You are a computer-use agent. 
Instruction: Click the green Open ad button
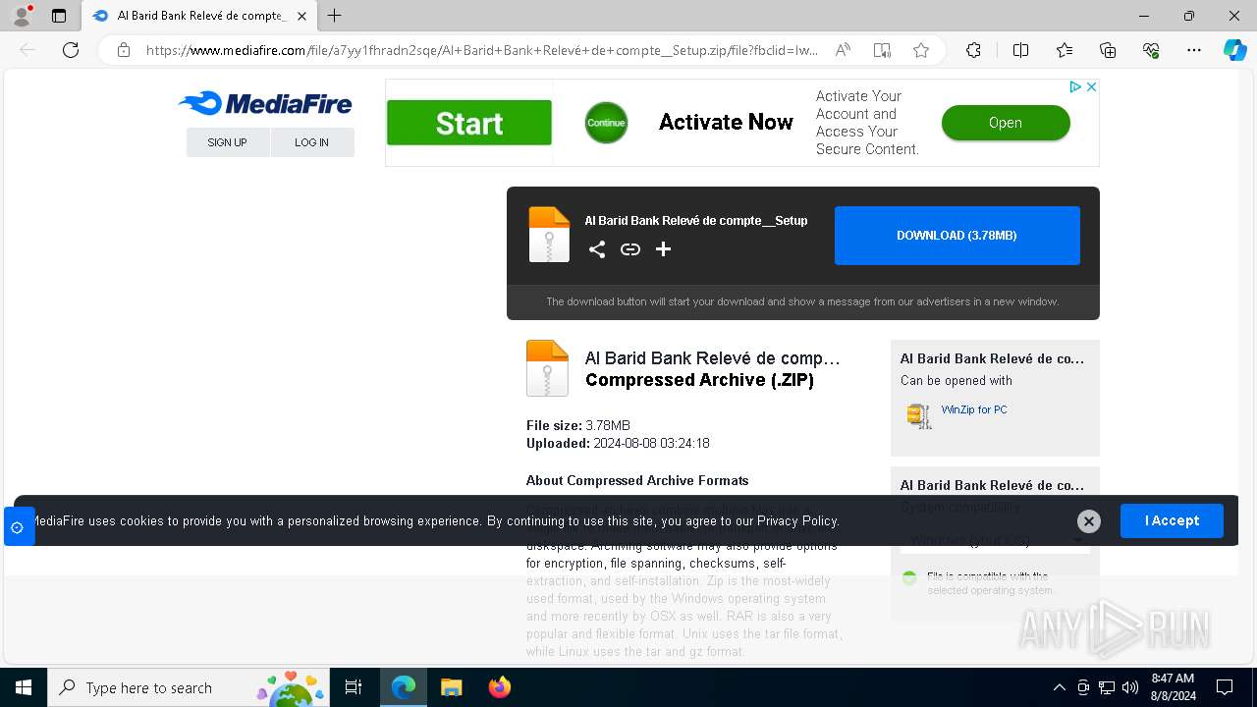point(1006,123)
